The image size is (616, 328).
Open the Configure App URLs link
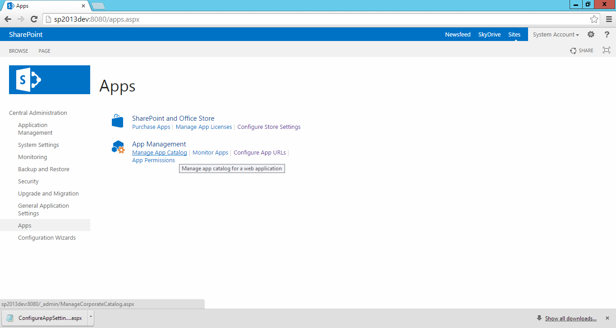pos(260,153)
